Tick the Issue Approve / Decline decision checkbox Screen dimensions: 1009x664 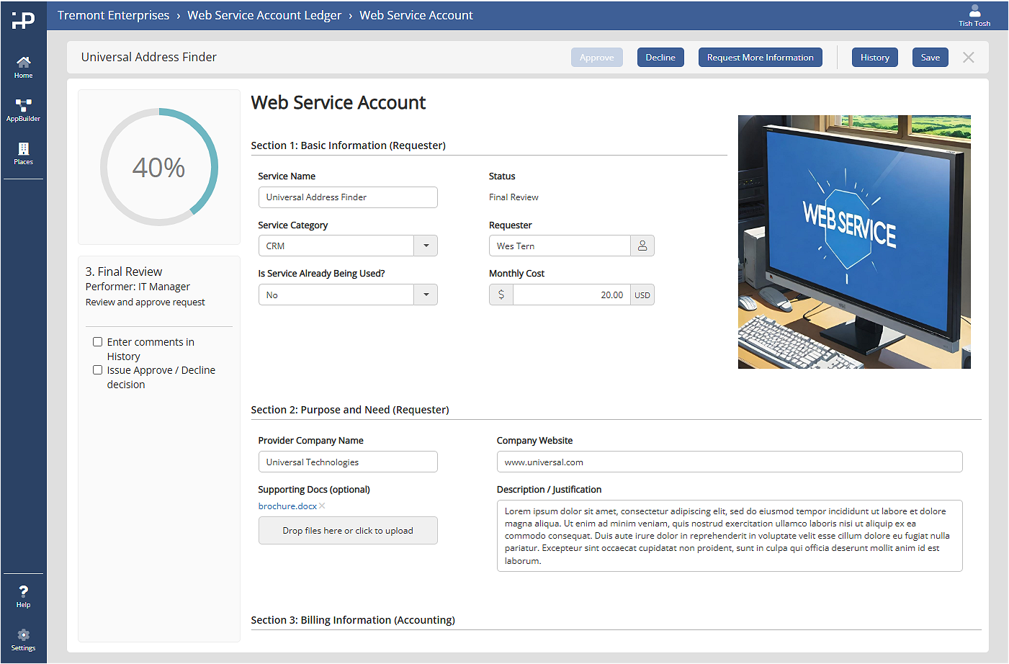click(x=97, y=370)
